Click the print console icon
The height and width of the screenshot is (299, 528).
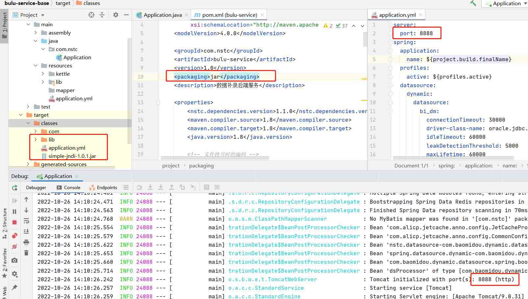pyautogui.click(x=26, y=242)
